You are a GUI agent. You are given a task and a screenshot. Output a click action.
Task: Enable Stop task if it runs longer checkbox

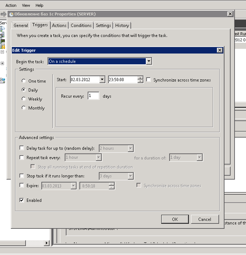[x=22, y=176]
